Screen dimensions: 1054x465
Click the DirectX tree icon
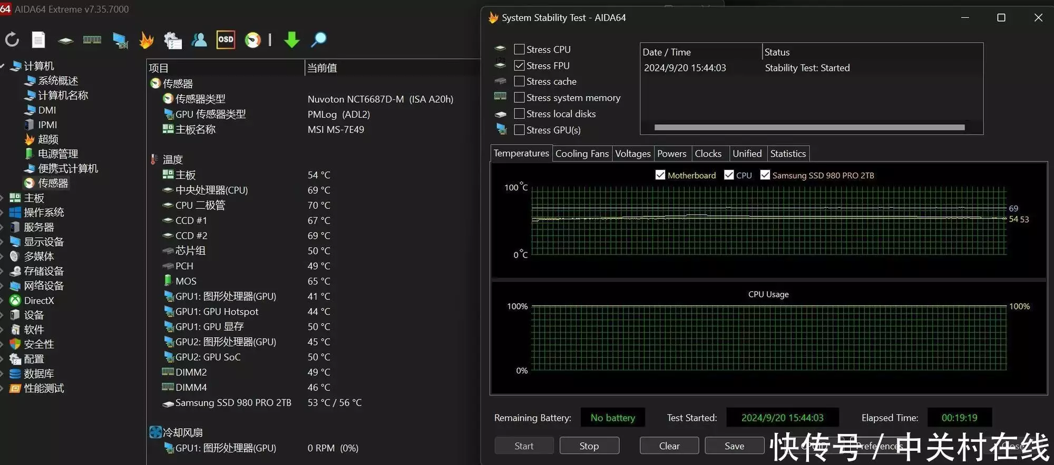[15, 300]
